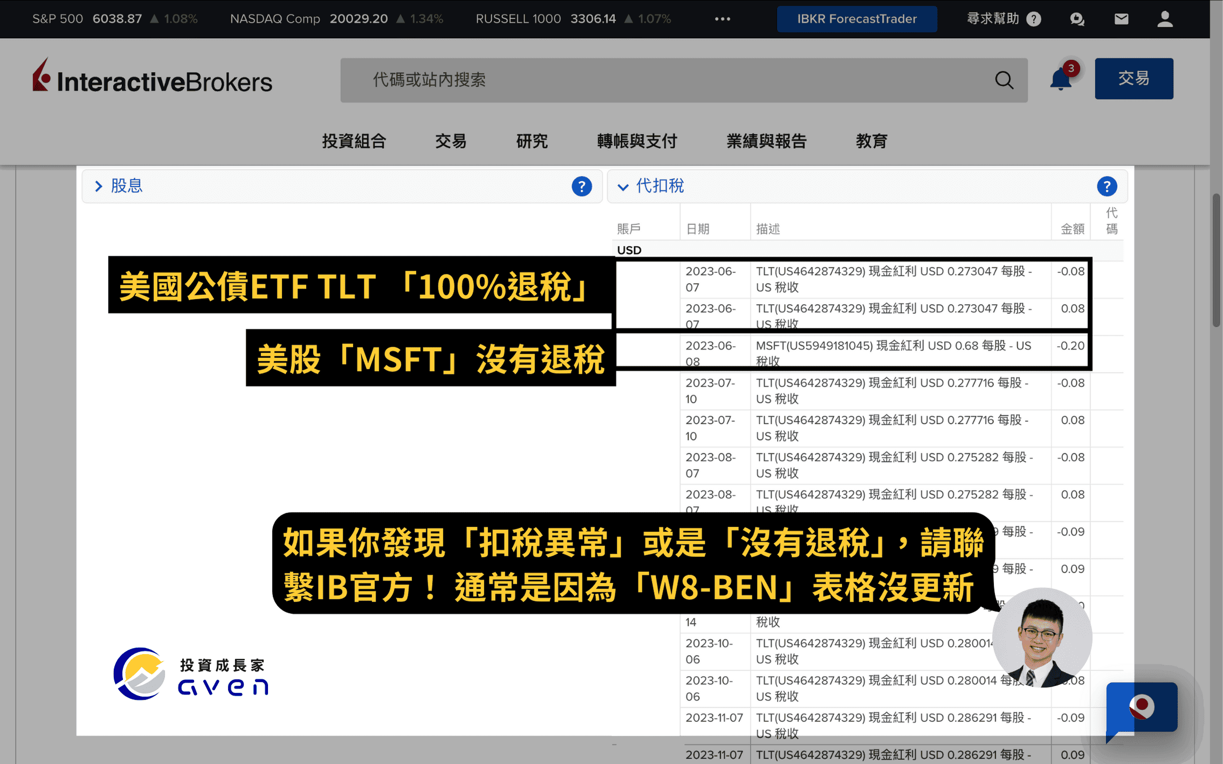The height and width of the screenshot is (764, 1223).
Task: Click the NASDAQ Comp ticker quote
Action: coord(336,19)
